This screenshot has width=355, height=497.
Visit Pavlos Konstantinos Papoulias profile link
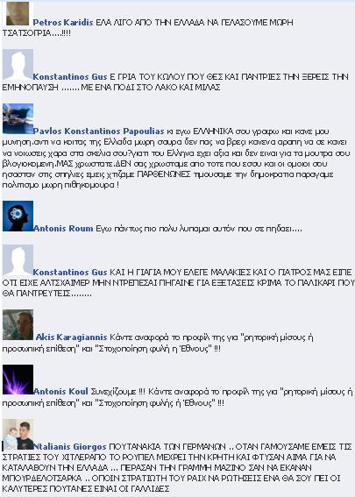(98, 131)
